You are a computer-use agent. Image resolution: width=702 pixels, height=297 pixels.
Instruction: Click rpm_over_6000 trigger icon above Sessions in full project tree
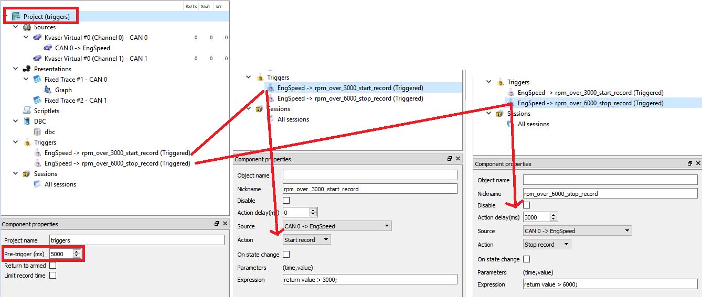pyautogui.click(x=37, y=163)
